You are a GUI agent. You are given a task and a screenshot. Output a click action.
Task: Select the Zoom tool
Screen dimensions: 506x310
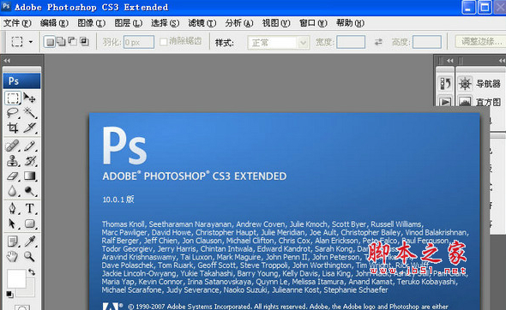point(30,257)
